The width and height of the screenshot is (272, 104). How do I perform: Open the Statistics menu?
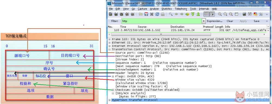pyautogui.click(x=166, y=9)
